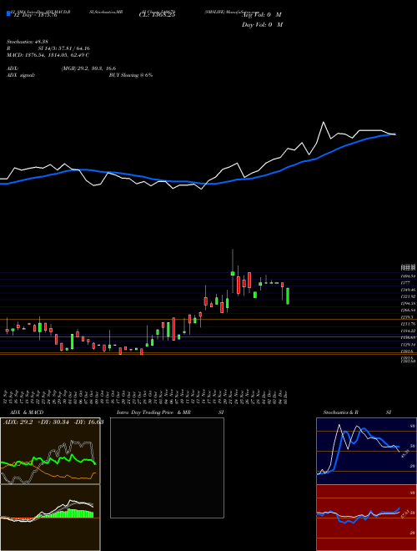Image resolution: width=417 pixels, height=551 pixels.
Task: Open the empty Intra Day Trading Price chart box
Action: pos(167,468)
